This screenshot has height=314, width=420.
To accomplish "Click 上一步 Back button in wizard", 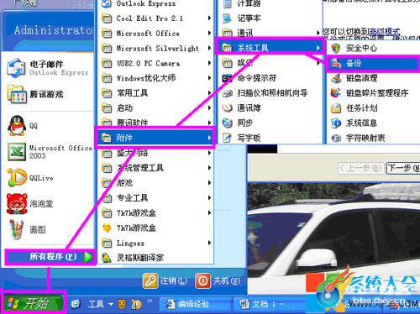I will click(360, 168).
